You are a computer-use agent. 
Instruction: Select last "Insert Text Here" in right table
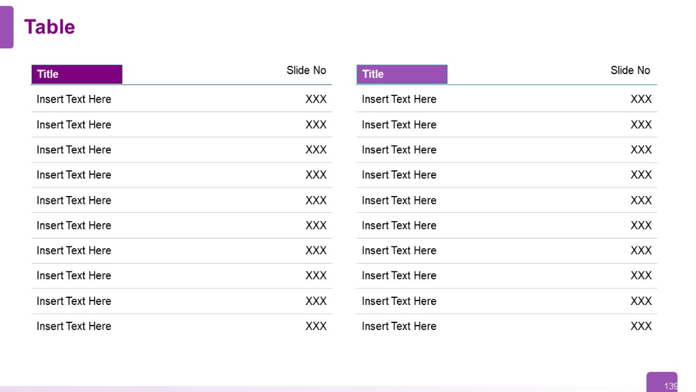pos(399,326)
